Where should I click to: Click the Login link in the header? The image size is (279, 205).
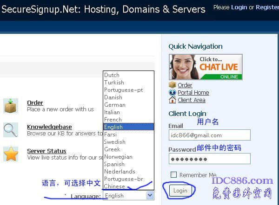click(239, 7)
